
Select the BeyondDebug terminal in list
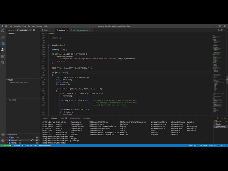221,127
